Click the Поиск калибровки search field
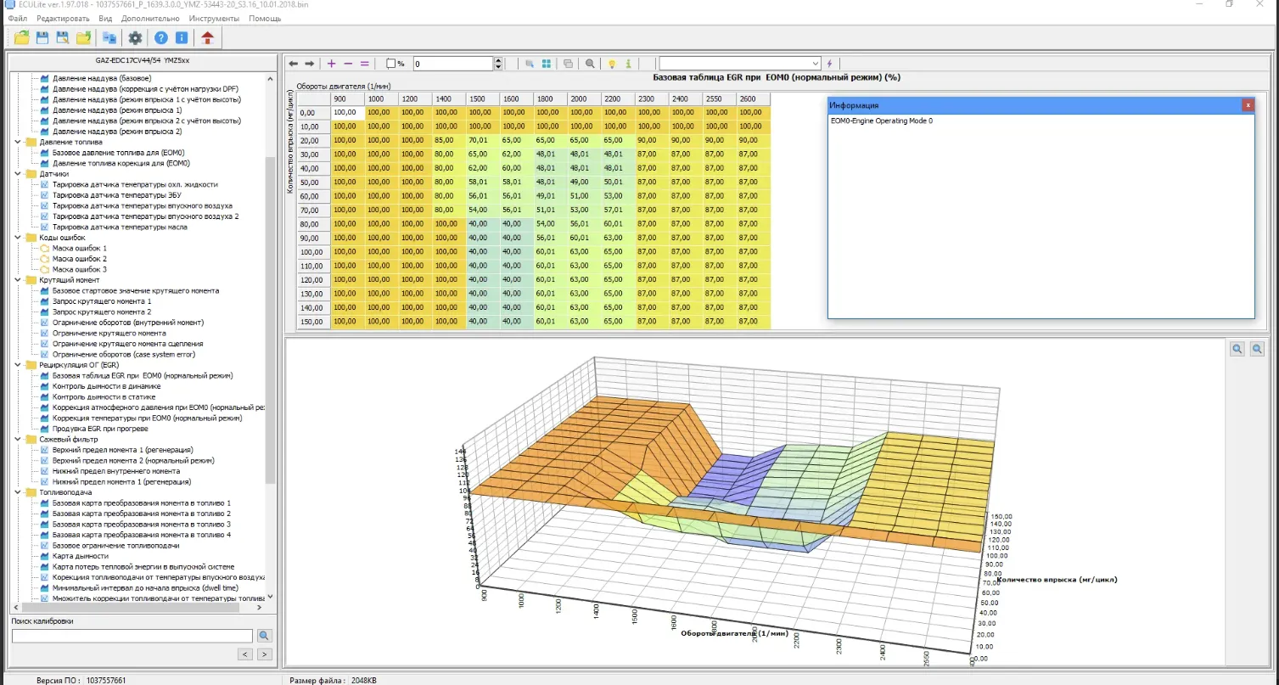Screen dimensions: 1279x685 (132, 636)
